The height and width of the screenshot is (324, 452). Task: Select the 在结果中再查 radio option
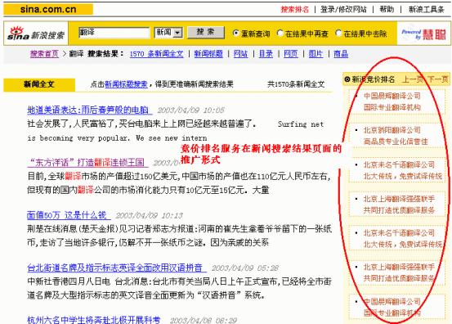coord(280,34)
